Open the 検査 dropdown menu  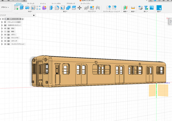coord(133,11)
